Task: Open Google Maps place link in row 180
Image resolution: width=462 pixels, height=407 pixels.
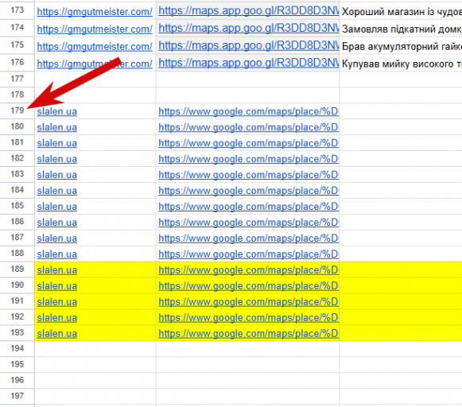Action: [x=248, y=127]
